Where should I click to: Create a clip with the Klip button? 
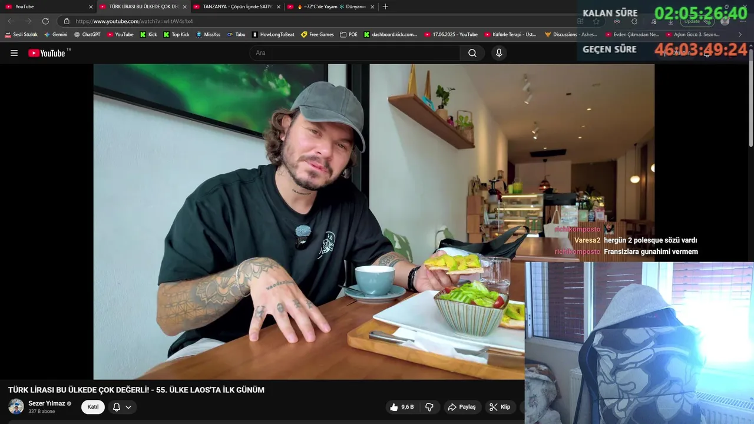(500, 407)
